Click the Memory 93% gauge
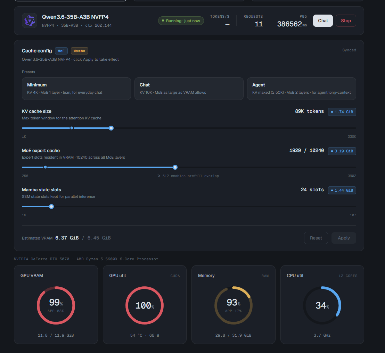 (233, 305)
